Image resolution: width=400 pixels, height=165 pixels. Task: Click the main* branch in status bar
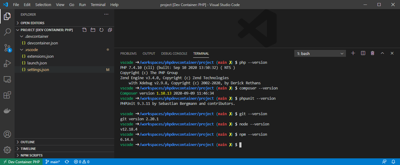(x=53, y=162)
